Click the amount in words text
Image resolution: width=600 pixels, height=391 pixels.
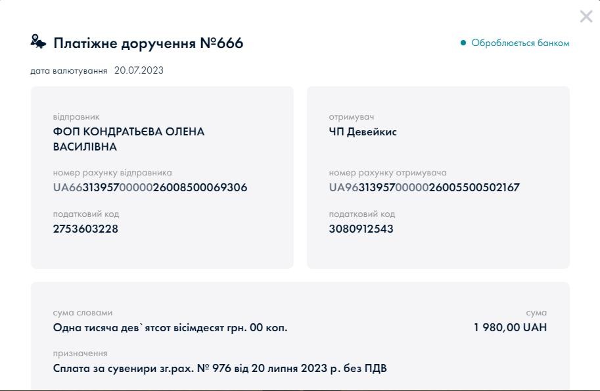(170, 327)
